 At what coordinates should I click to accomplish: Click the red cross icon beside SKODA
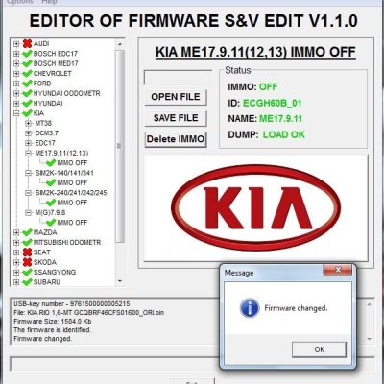point(27,262)
